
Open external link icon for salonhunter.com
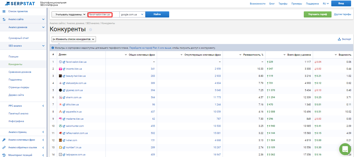click(64, 126)
